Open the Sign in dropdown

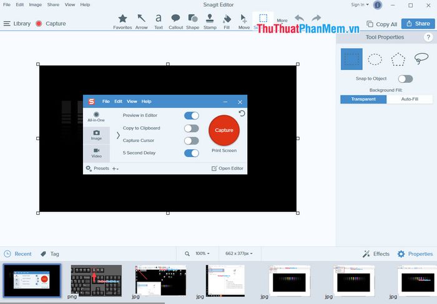[360, 5]
